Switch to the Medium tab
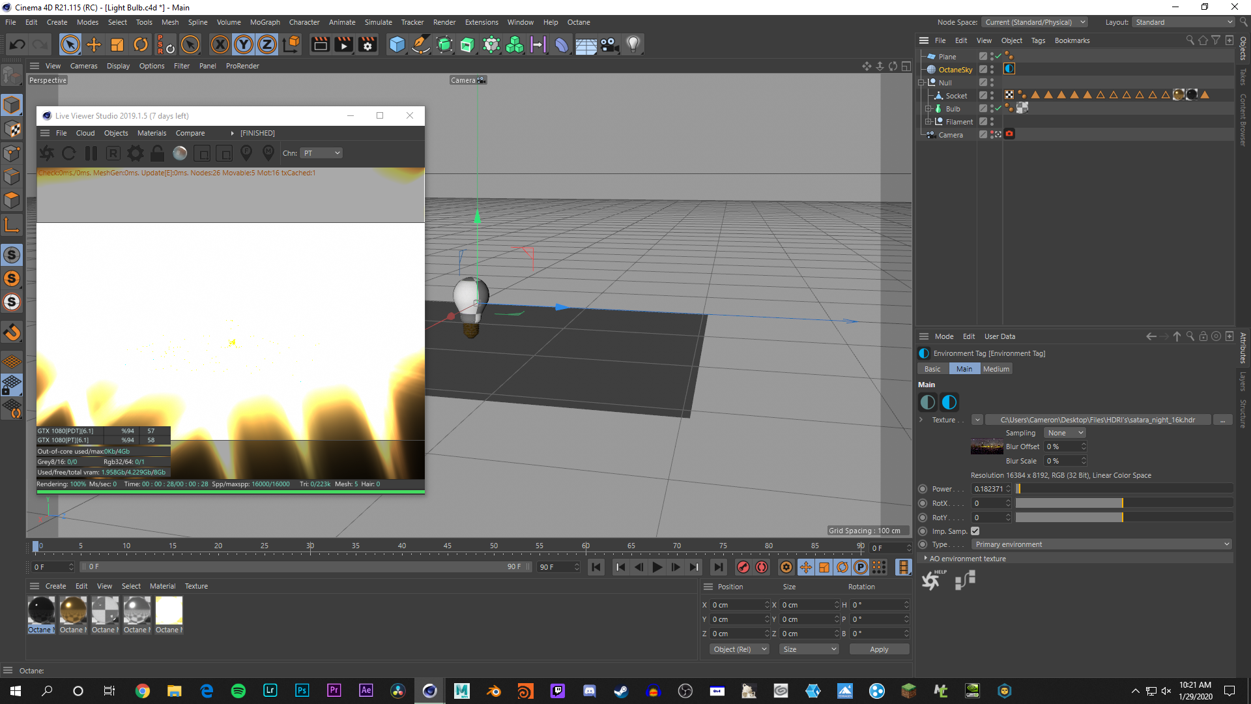 [996, 369]
